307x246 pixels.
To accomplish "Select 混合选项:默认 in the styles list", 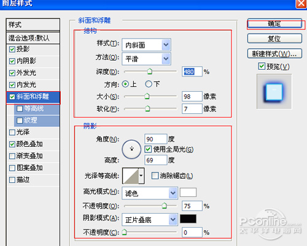I will click(33, 38).
